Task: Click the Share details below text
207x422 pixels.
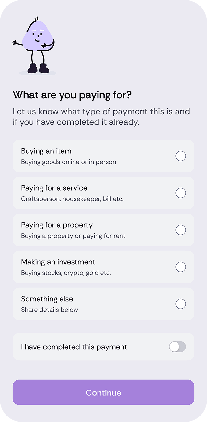Action: coord(49,310)
